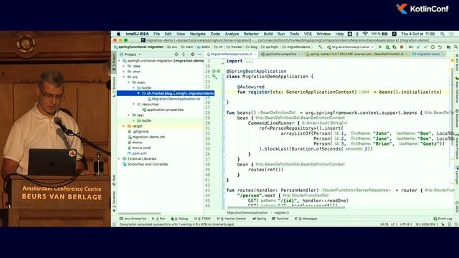Click the UTF-8 encoding in status bar
Viewport: 459px width, 258px height.
406,224
